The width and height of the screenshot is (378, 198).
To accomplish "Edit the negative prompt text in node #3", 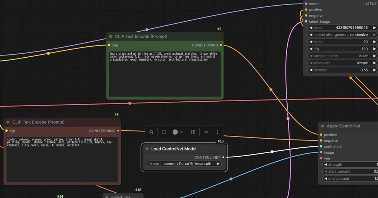I will (62, 160).
